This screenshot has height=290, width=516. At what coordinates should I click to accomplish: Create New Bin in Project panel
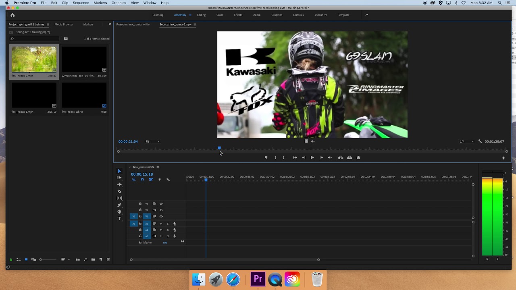coord(93,259)
